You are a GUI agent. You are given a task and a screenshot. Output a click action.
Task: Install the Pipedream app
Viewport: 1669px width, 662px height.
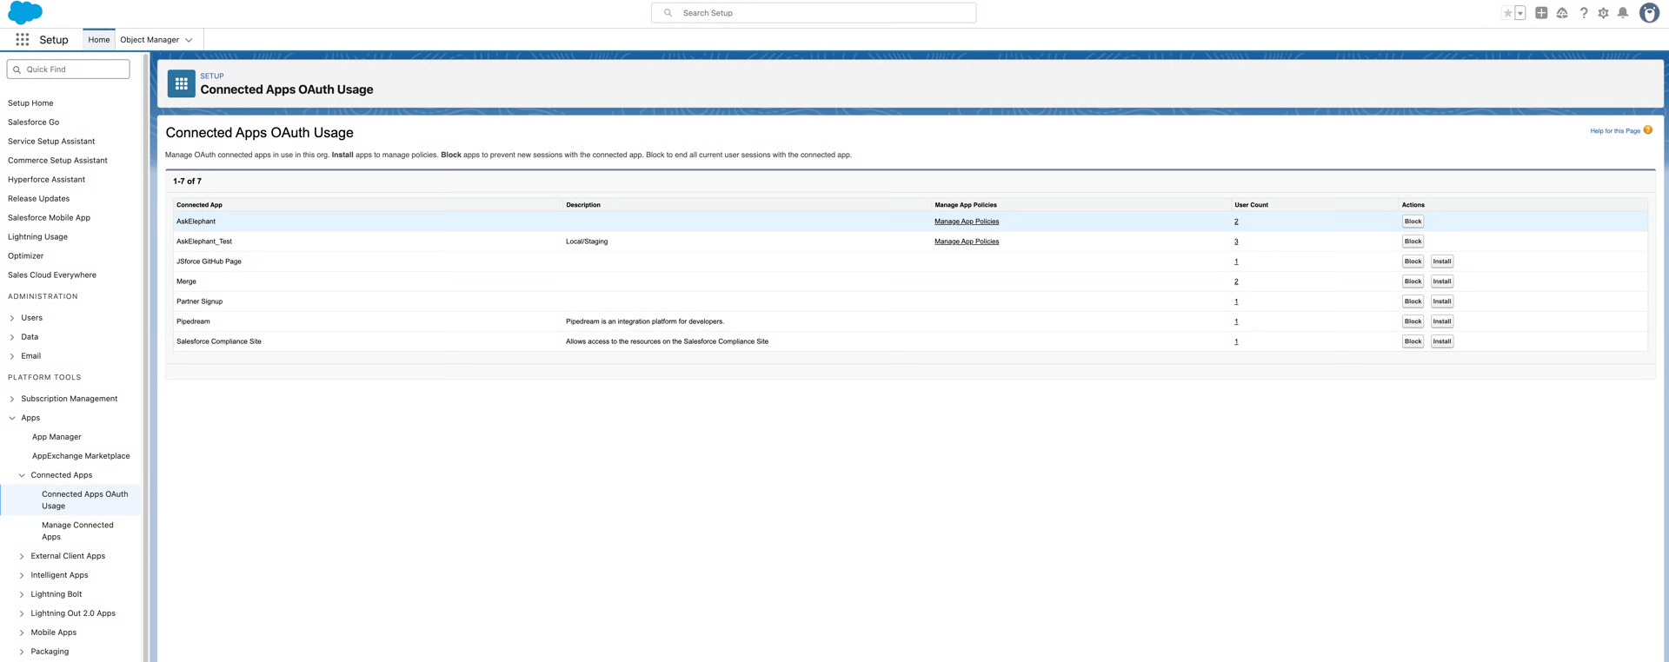1442,321
